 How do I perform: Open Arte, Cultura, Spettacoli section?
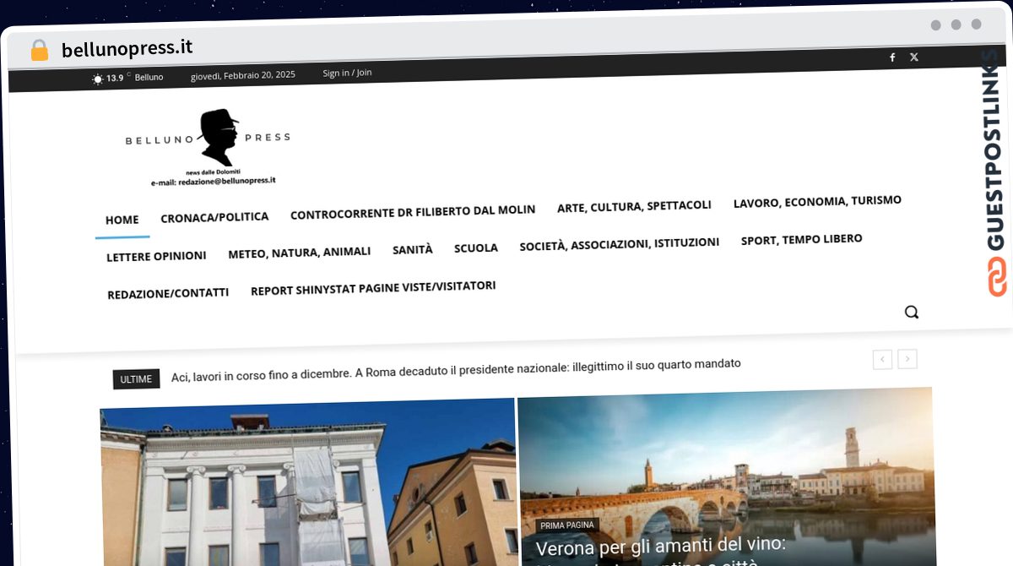click(634, 206)
